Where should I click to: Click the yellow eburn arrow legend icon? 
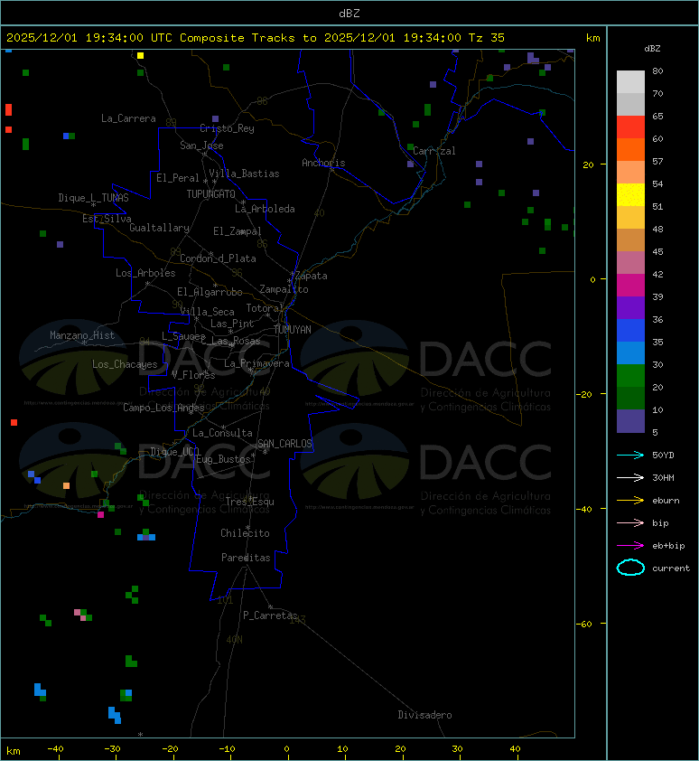click(x=630, y=501)
